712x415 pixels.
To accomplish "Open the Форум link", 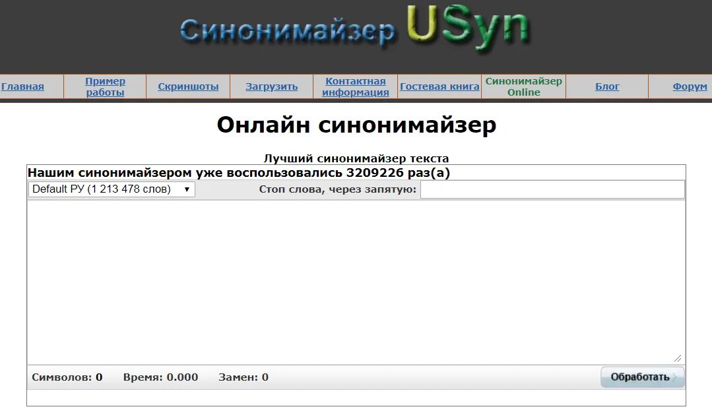I will [690, 86].
